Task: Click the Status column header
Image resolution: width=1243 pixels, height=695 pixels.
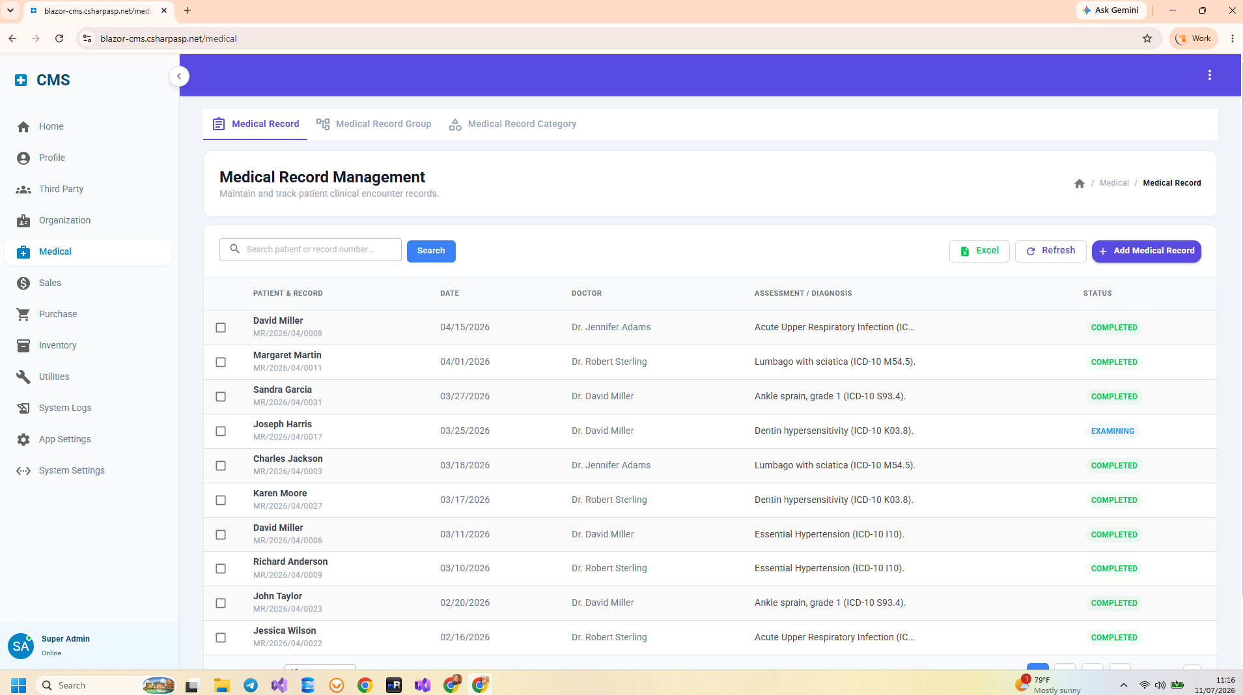Action: click(1097, 294)
